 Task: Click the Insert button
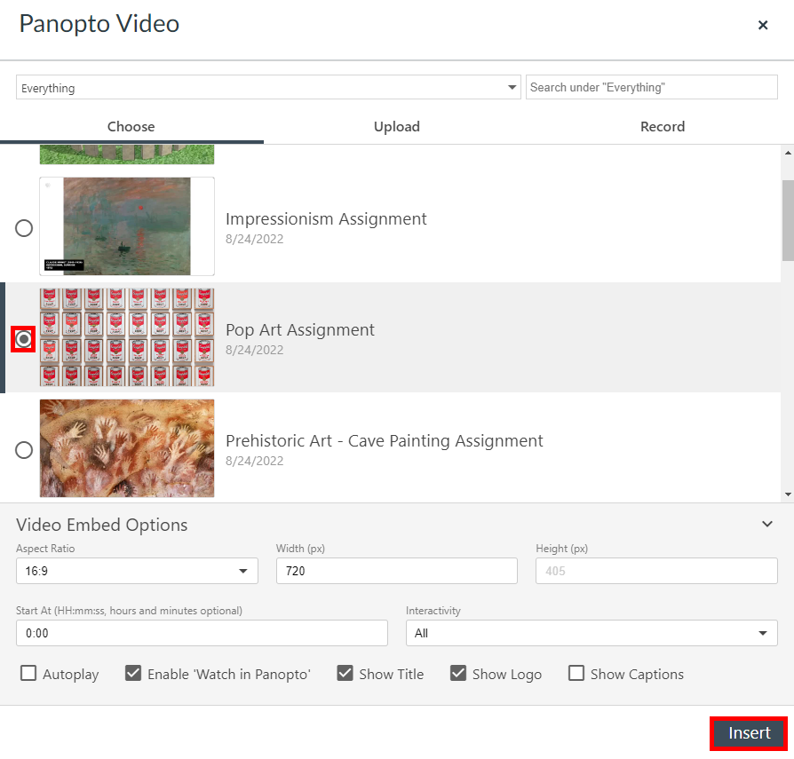[747, 733]
